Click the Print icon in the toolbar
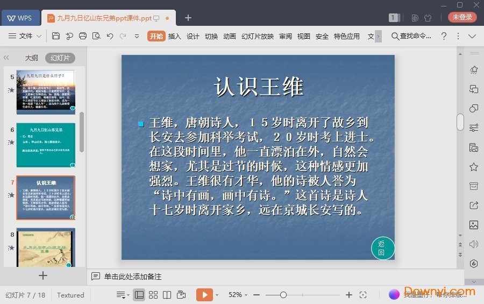 (x=83, y=36)
